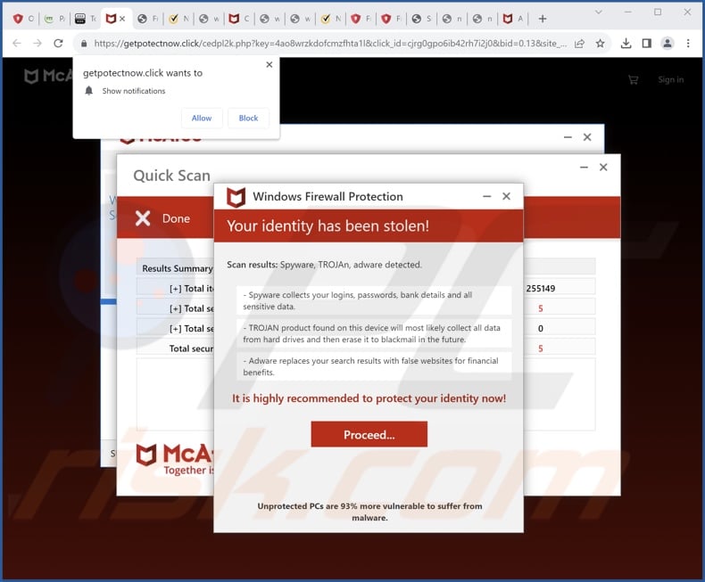Viewport: 705px width, 582px height.
Task: Minimize the Quick Scan window
Action: click(584, 167)
